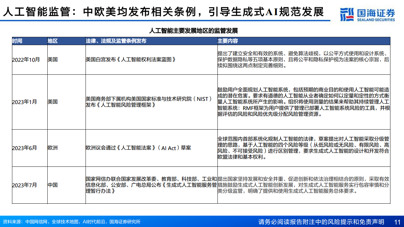The image size is (404, 227).
Task: Click the content cell starting 全球范围内首部系统化规制
Action: pos(304,148)
